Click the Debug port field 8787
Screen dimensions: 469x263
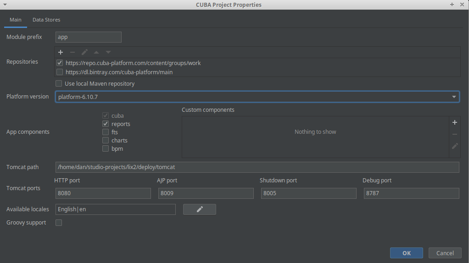tap(411, 193)
